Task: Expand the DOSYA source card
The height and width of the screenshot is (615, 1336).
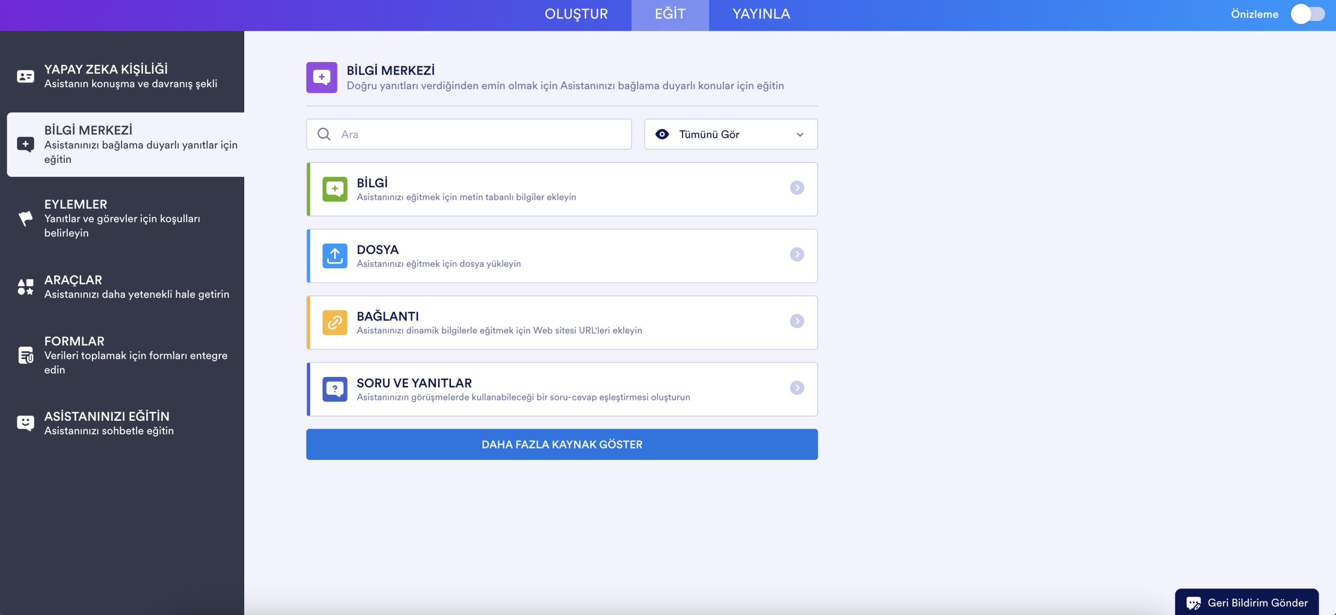Action: coord(797,255)
